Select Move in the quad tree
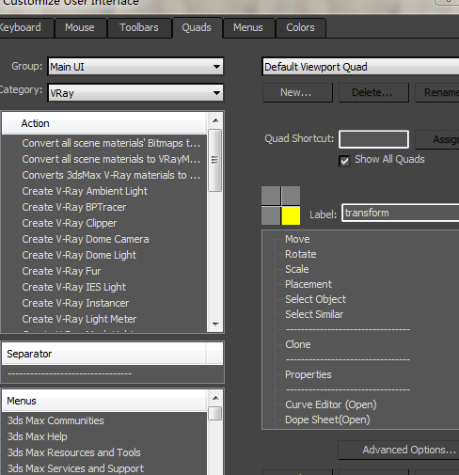Image resolution: width=459 pixels, height=475 pixels. (x=297, y=239)
